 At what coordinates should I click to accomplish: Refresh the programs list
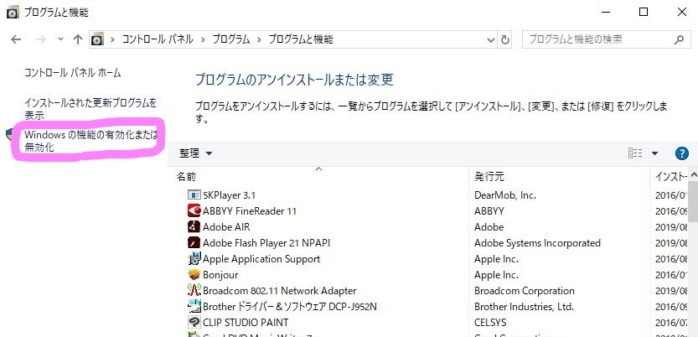pyautogui.click(x=504, y=39)
